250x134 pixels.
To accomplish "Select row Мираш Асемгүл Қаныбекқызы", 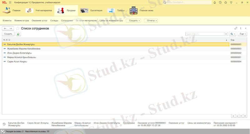I will click(116, 57).
